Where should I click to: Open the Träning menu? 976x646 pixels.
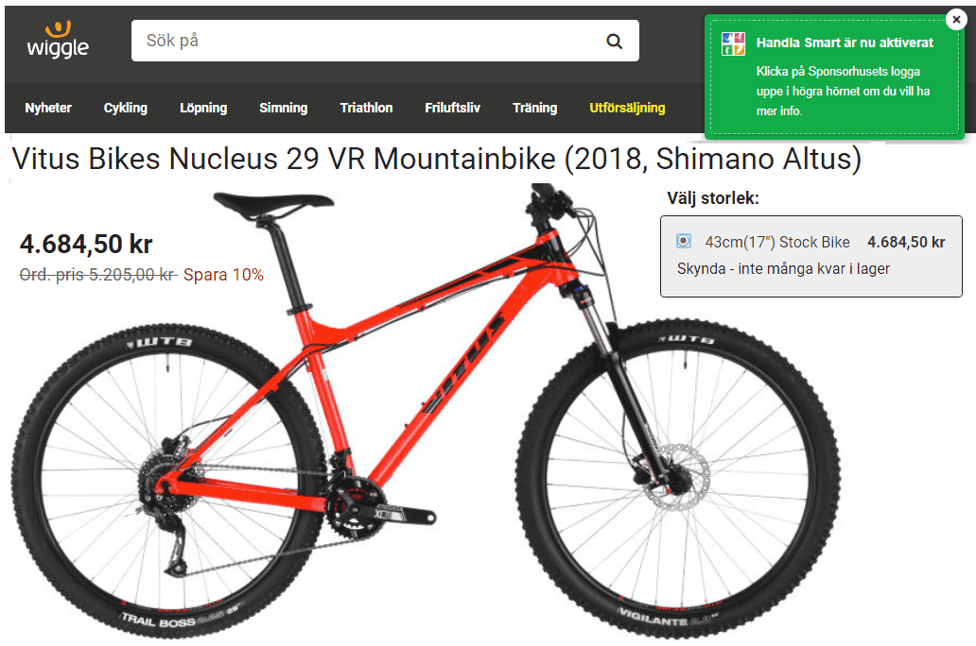pyautogui.click(x=534, y=108)
